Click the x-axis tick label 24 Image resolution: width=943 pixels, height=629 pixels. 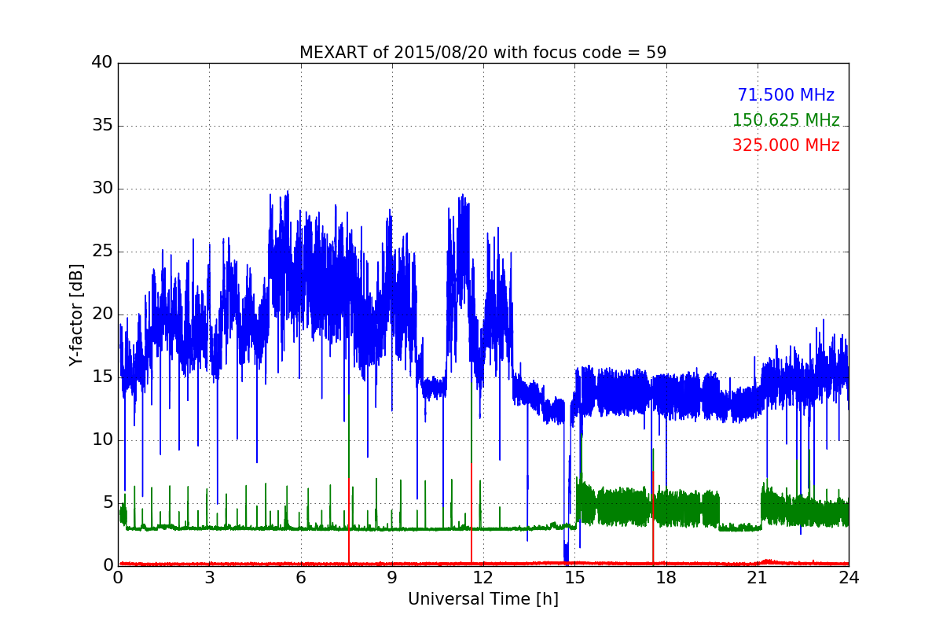[849, 577]
